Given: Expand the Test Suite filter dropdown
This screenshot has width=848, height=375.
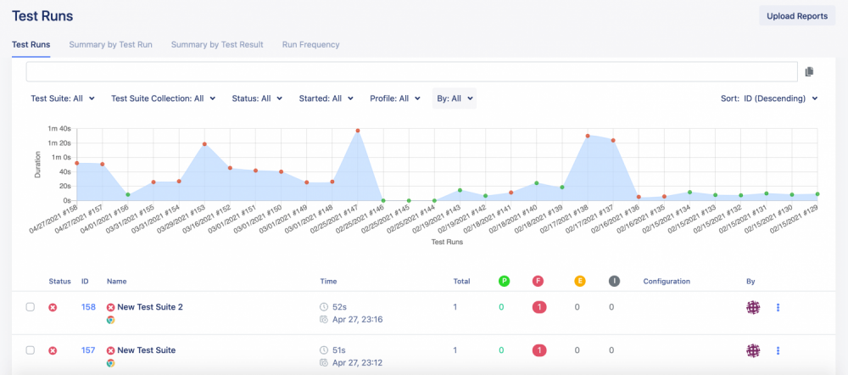Looking at the screenshot, I should tap(63, 98).
